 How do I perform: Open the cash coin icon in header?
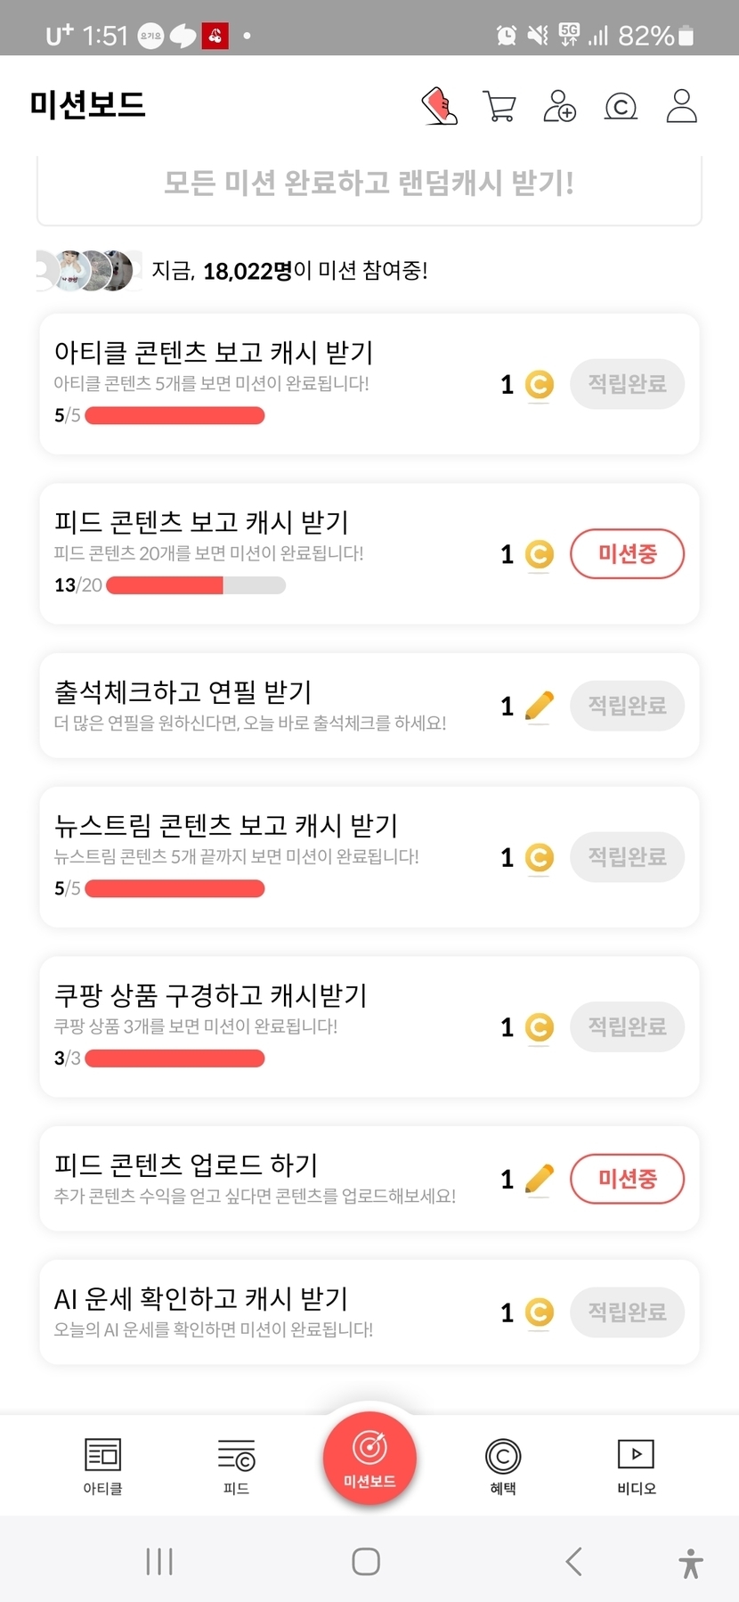click(x=621, y=107)
